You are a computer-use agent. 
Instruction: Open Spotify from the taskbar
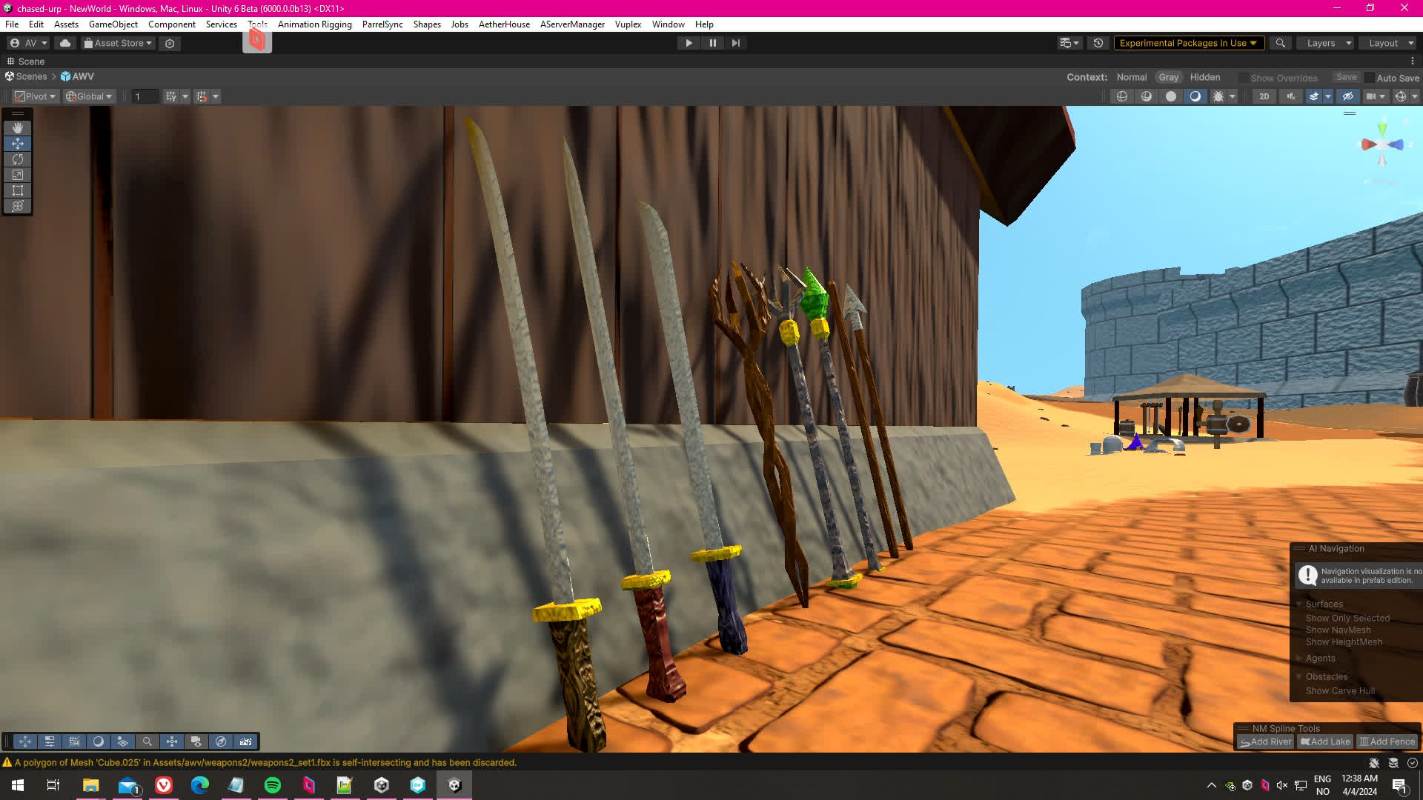[x=273, y=785]
